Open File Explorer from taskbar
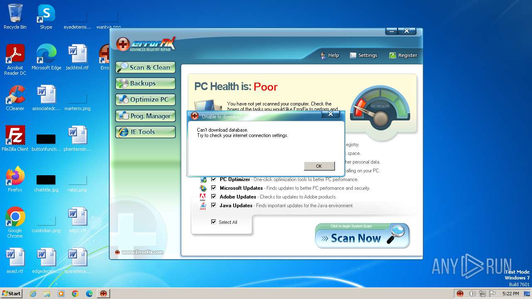 pyautogui.click(x=47, y=294)
